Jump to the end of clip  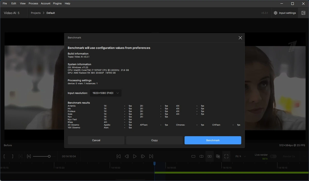151,156
